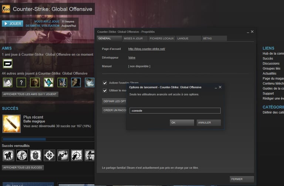Click the -console launch options field

point(175,111)
